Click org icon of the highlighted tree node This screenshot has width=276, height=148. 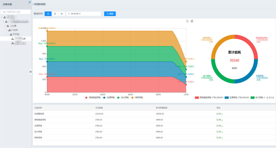coord(13,39)
